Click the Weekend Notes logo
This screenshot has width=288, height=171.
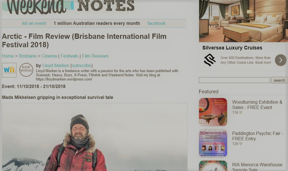[x=68, y=7]
